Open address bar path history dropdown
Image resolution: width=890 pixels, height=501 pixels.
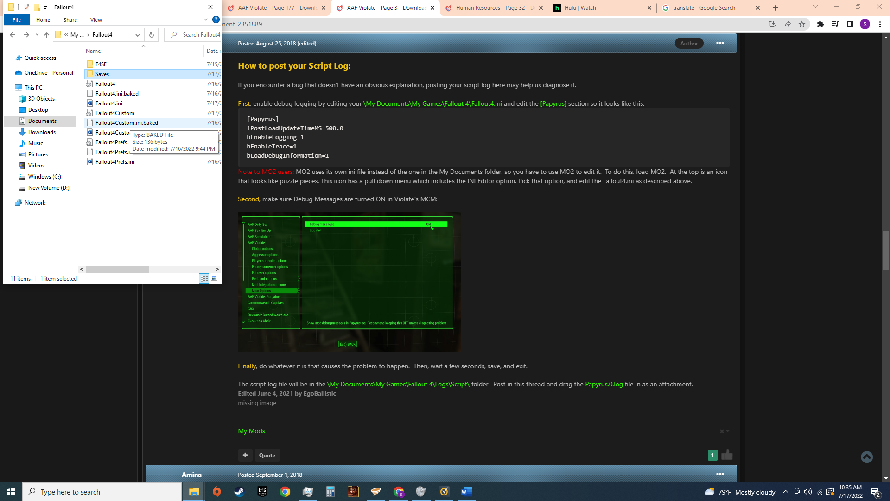(138, 35)
